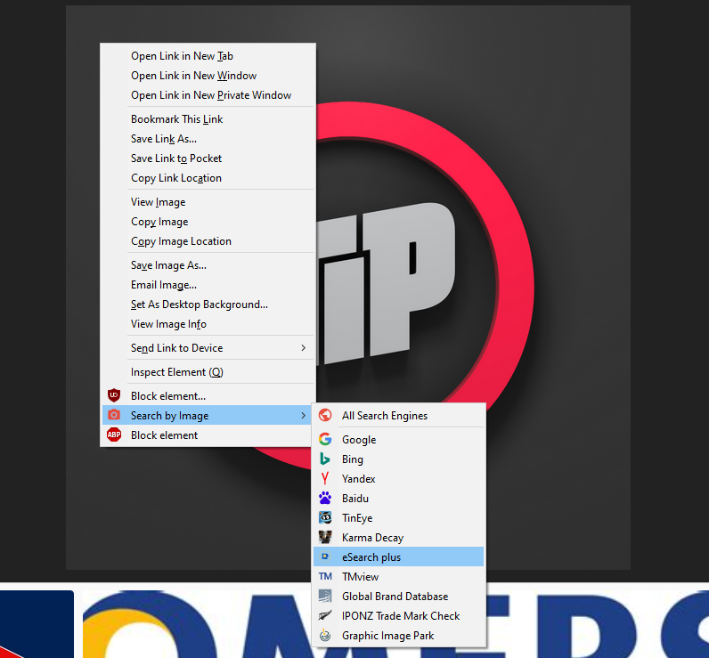Choose Copy Image Location
The height and width of the screenshot is (658, 709).
(208, 241)
